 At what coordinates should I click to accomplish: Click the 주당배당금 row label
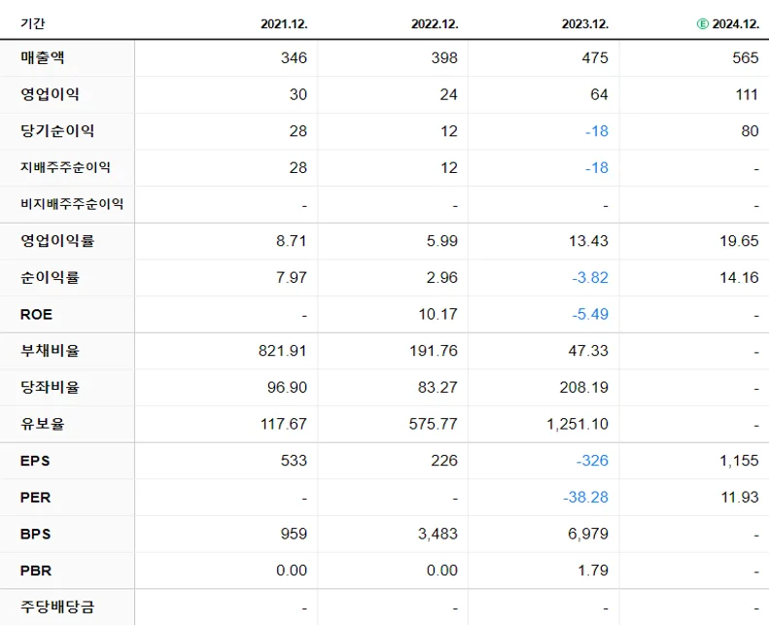[x=57, y=608]
